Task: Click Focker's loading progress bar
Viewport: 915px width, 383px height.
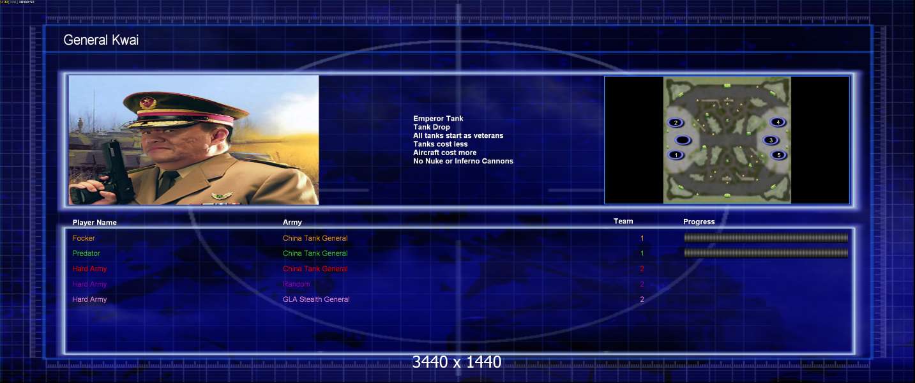Action: coord(766,238)
